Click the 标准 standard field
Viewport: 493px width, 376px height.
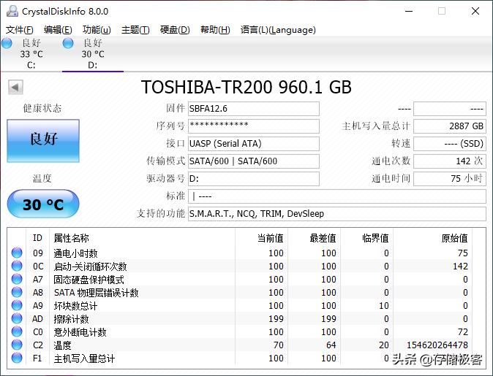point(337,196)
